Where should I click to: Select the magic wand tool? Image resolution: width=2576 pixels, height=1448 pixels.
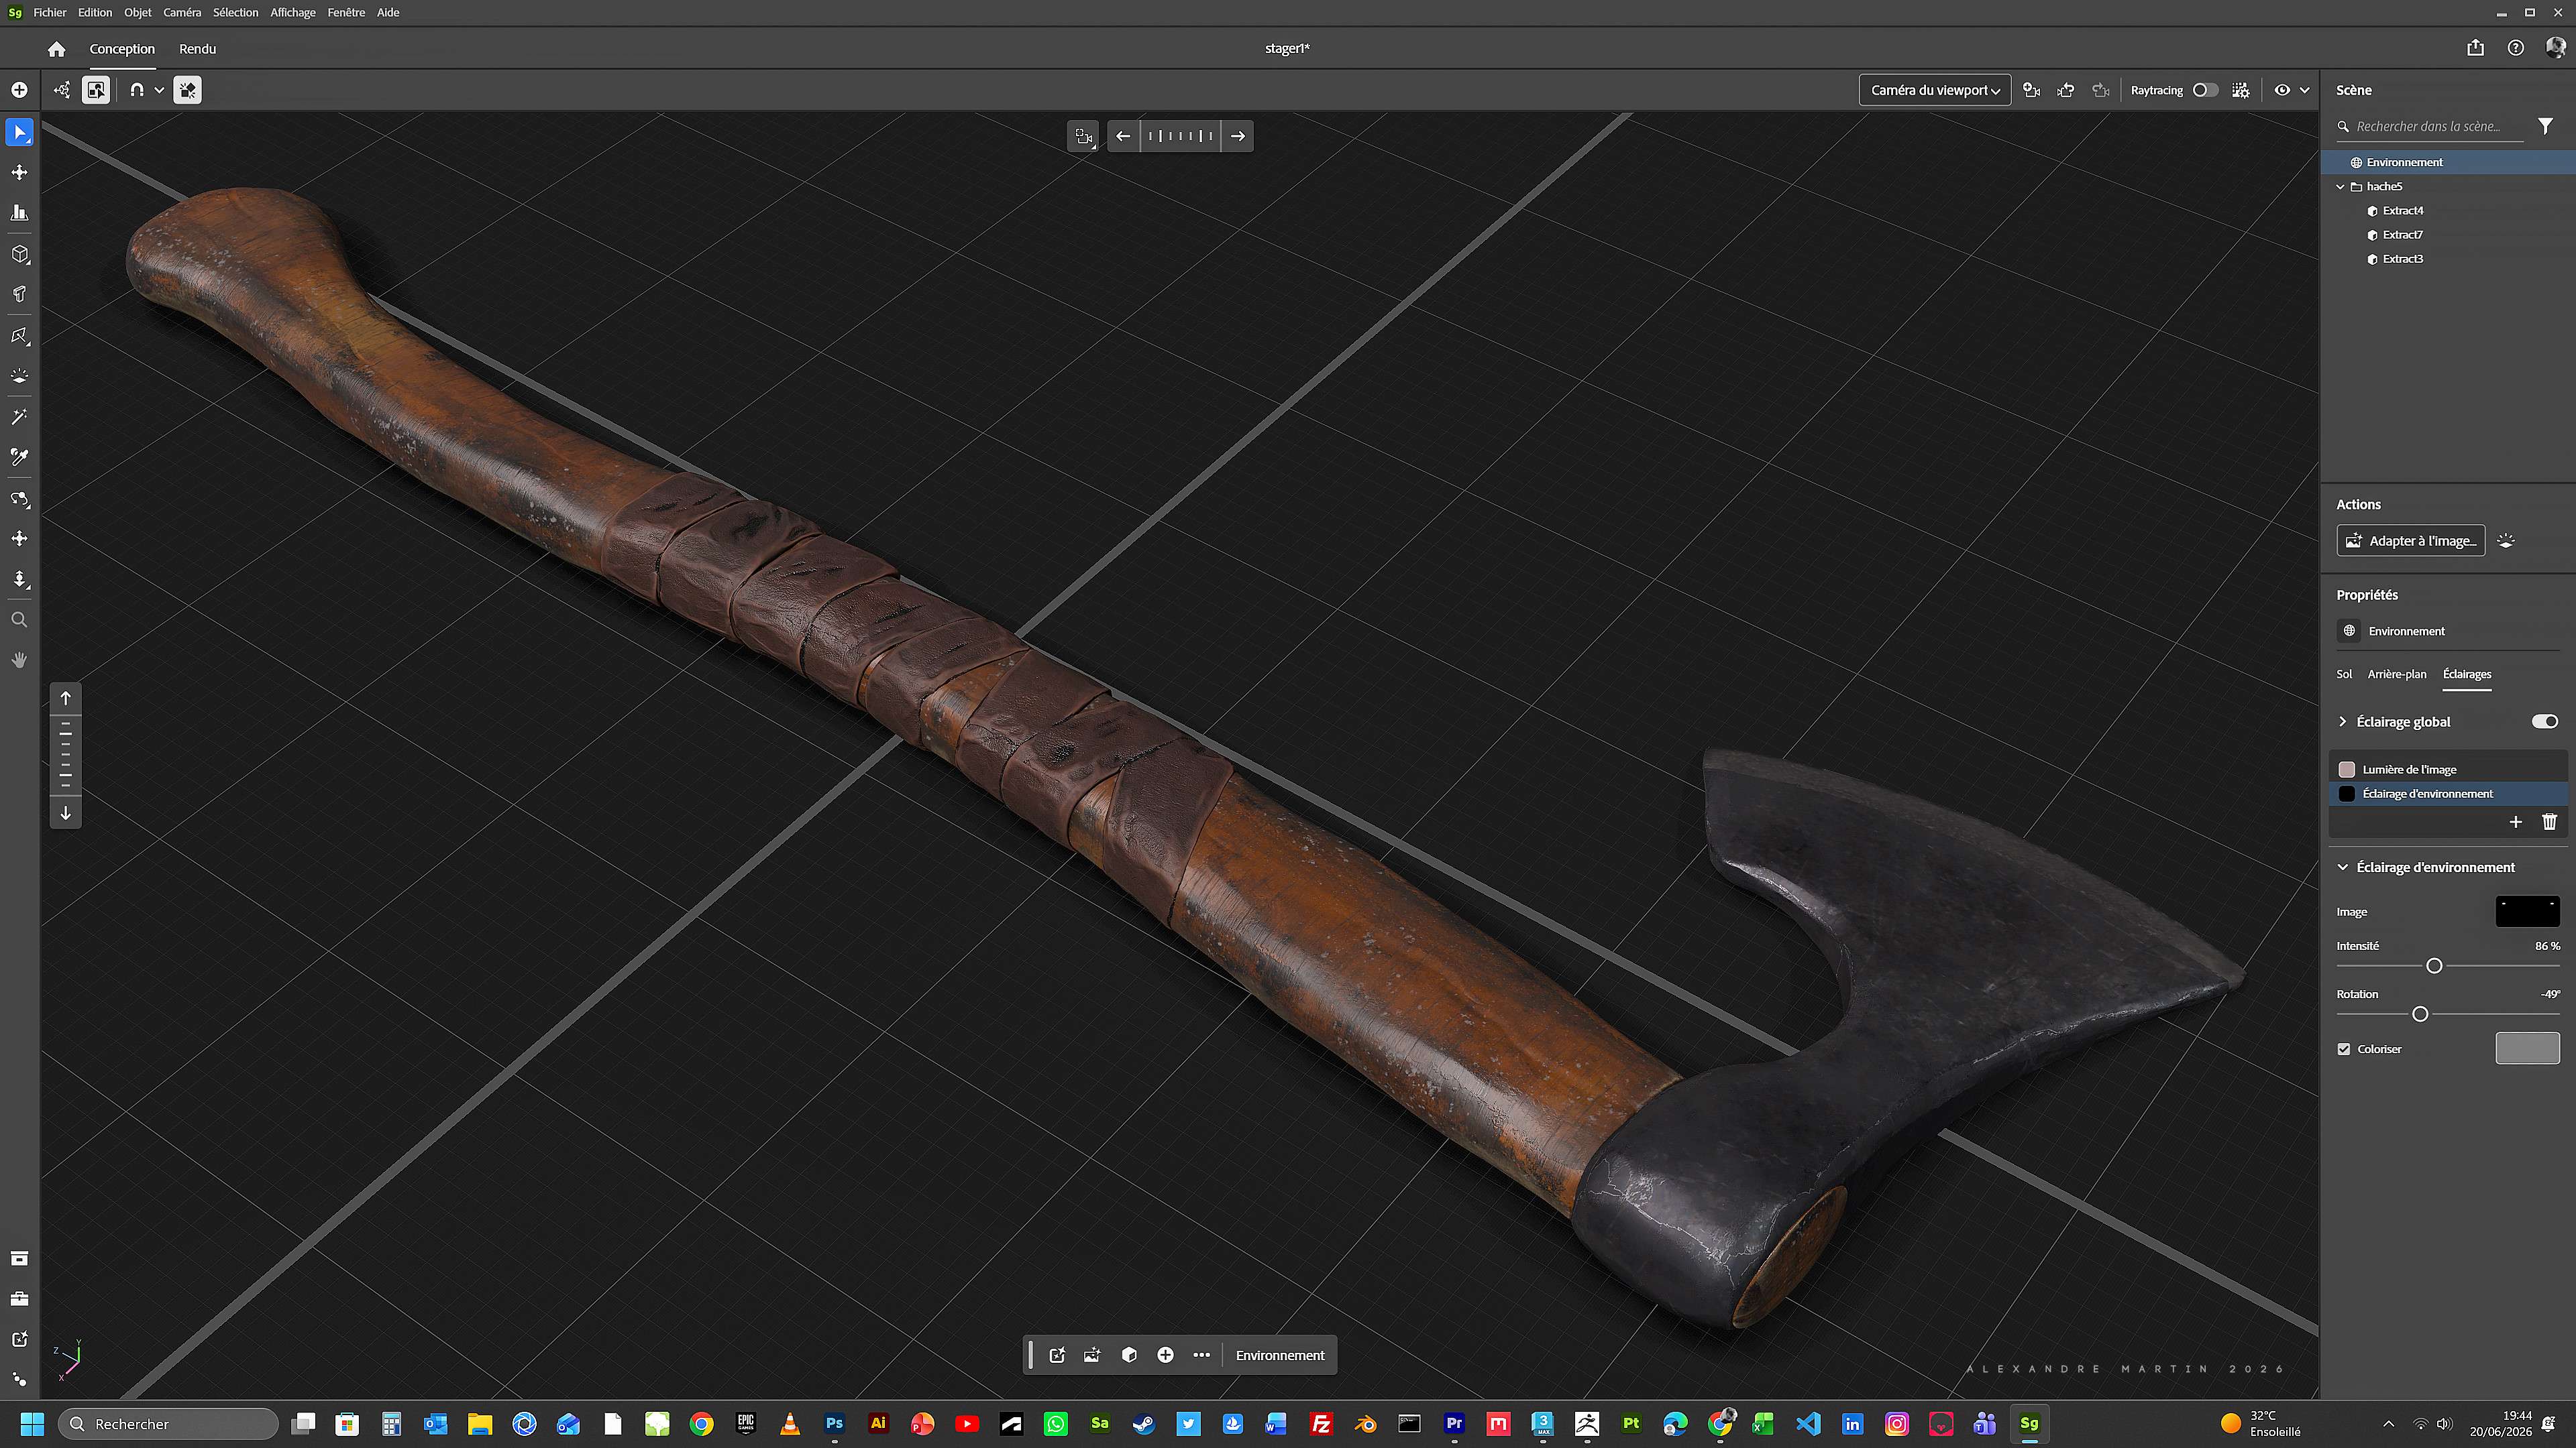tap(19, 417)
